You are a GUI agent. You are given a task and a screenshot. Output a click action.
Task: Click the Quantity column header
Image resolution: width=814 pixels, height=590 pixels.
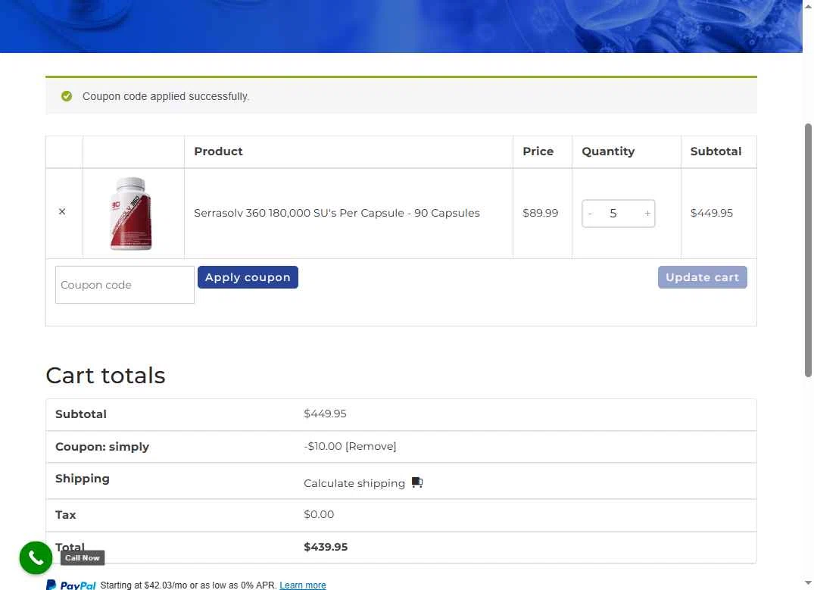coord(608,151)
